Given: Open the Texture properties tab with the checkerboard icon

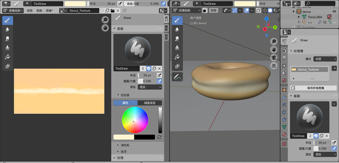Looking at the screenshot, I should [x=284, y=144].
